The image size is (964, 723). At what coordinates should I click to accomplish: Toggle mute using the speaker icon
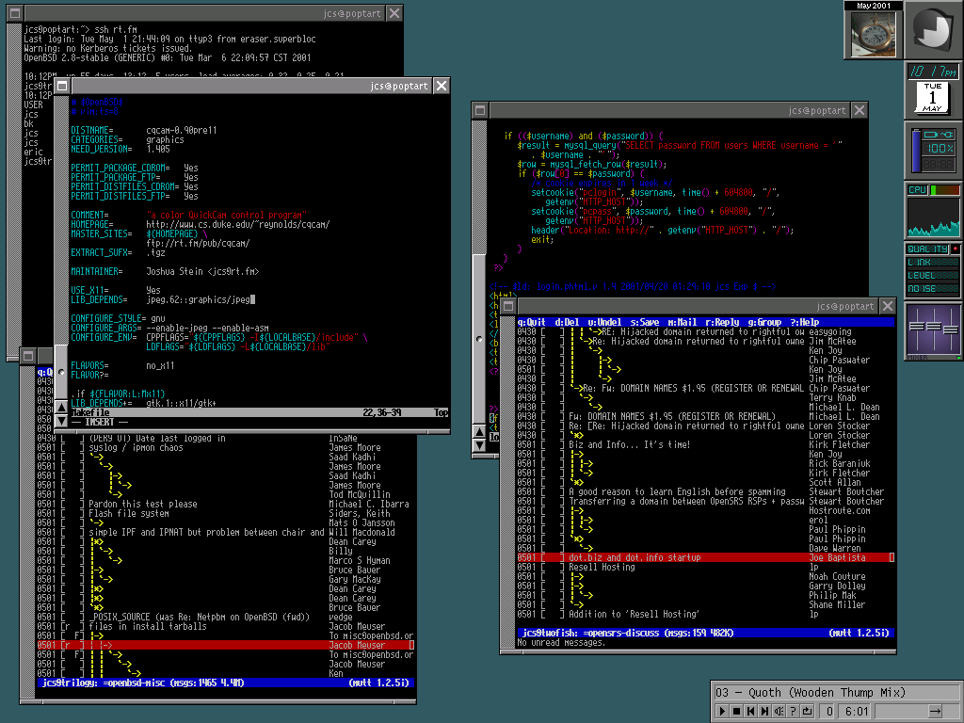tap(779, 711)
